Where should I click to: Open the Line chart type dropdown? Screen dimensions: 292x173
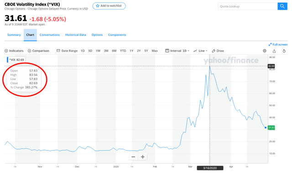(x=200, y=51)
